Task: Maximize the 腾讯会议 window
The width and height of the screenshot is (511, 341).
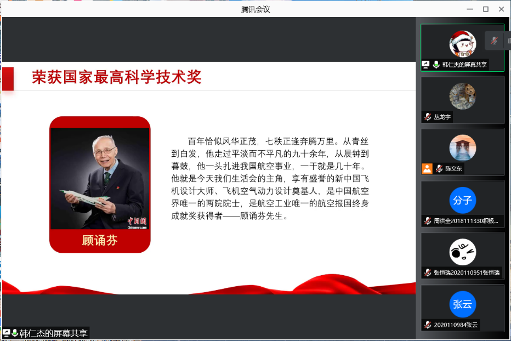Action: pyautogui.click(x=485, y=9)
